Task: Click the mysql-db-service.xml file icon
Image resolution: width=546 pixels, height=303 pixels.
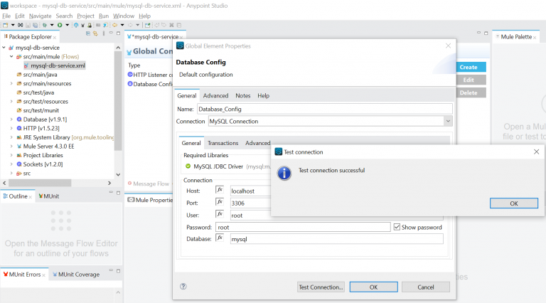Action: pos(26,65)
